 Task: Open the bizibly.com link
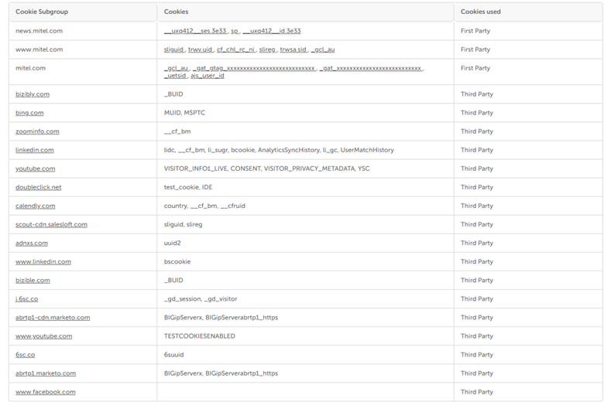pos(33,94)
